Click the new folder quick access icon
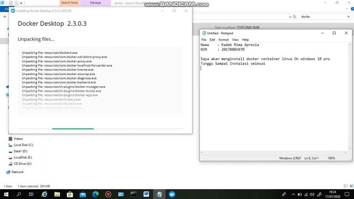The image size is (354, 199). click(x=16, y=3)
